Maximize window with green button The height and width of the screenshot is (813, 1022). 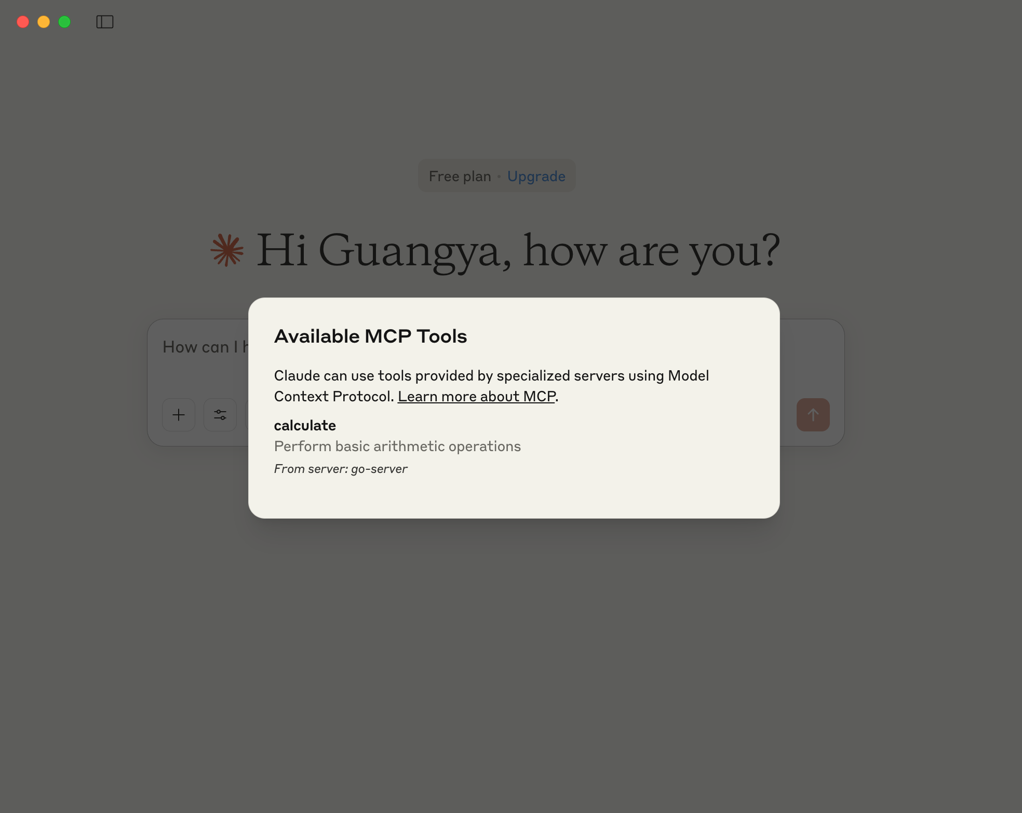(x=64, y=22)
